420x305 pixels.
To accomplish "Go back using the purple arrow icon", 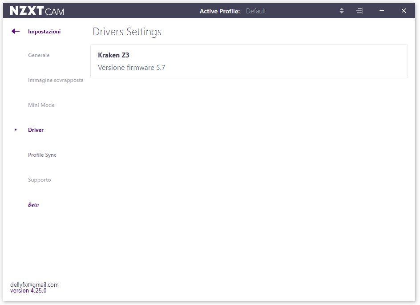I will pyautogui.click(x=16, y=31).
